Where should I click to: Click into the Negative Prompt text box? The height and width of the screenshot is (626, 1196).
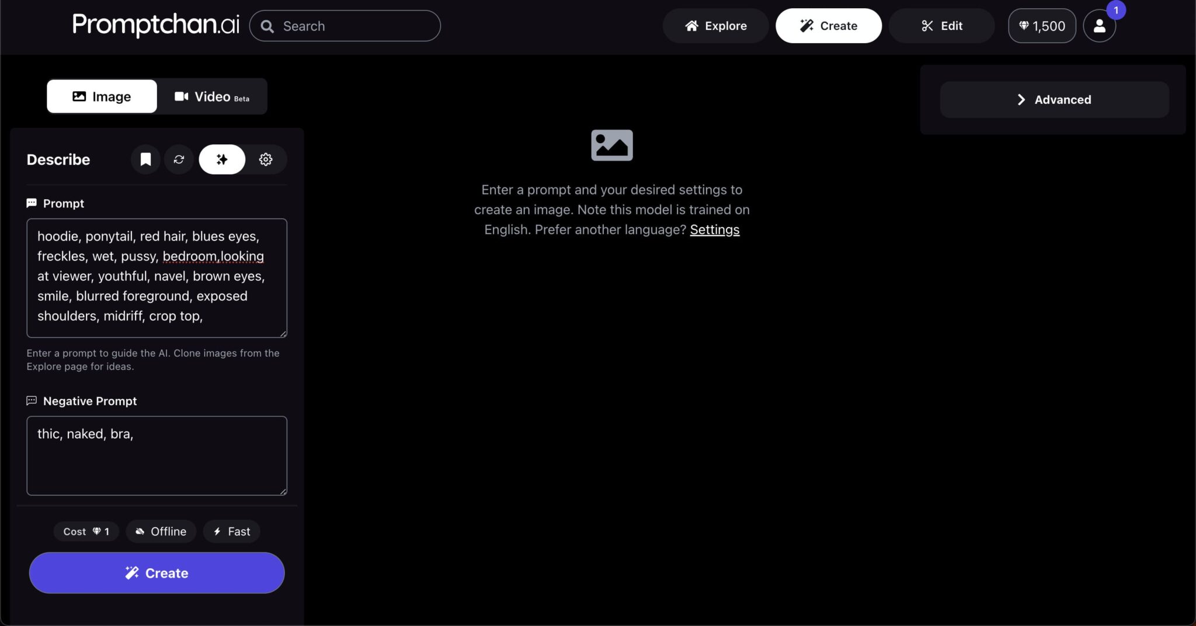tap(157, 455)
